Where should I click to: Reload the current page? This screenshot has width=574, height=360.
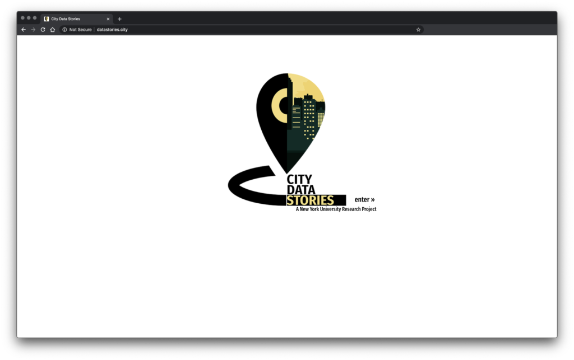click(43, 30)
